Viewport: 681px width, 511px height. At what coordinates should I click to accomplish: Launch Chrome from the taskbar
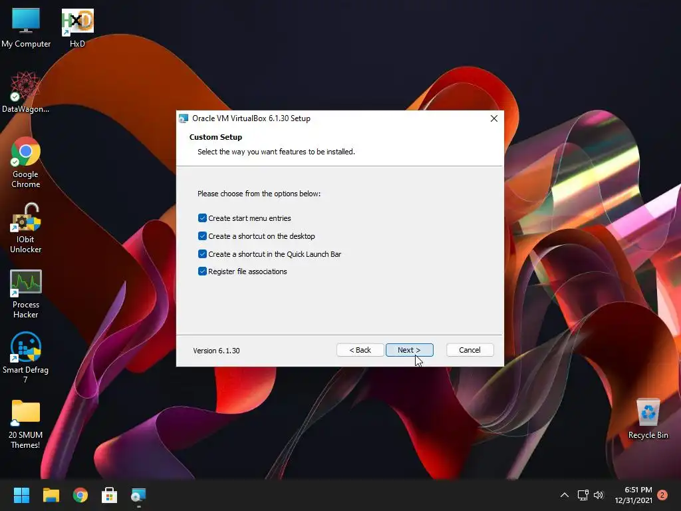80,495
